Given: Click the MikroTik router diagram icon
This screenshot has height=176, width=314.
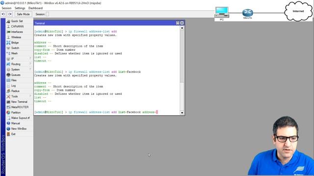Looking at the screenshot, I should point(247,13).
